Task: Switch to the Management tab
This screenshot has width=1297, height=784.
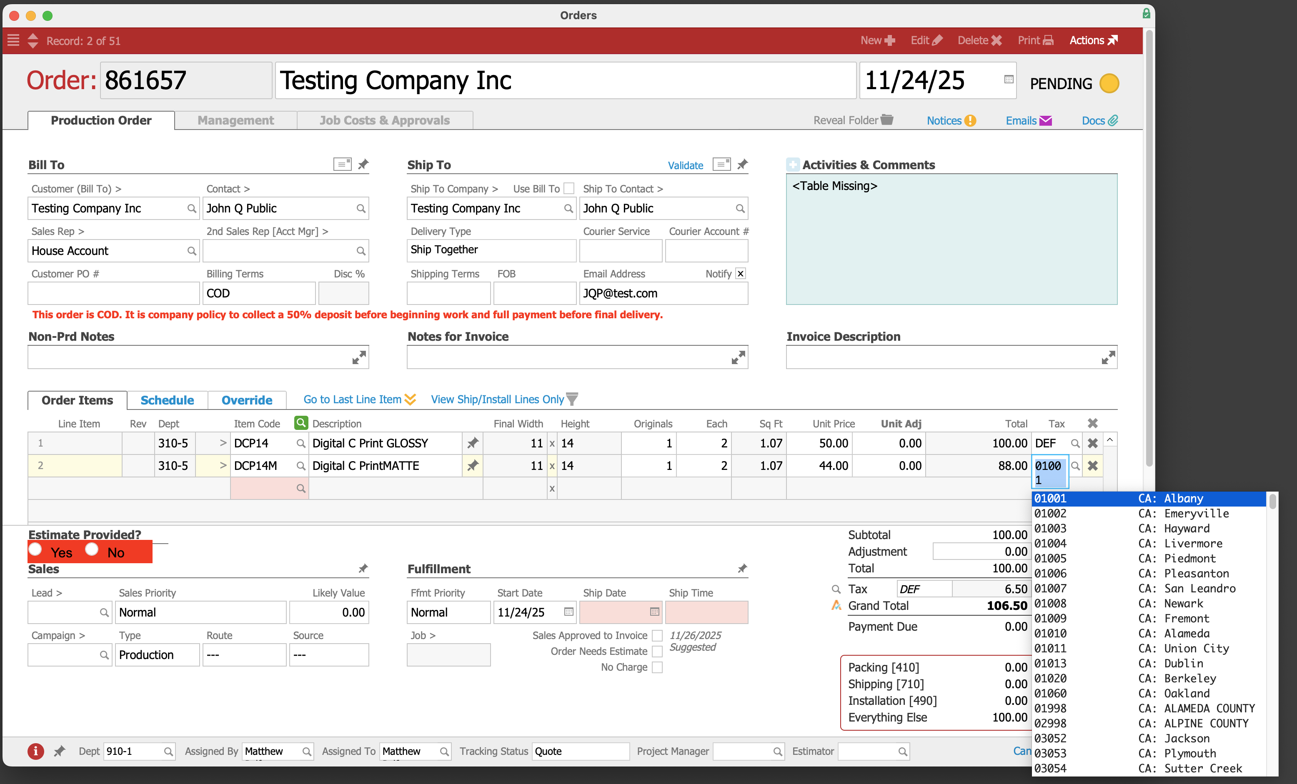Action: 235,120
